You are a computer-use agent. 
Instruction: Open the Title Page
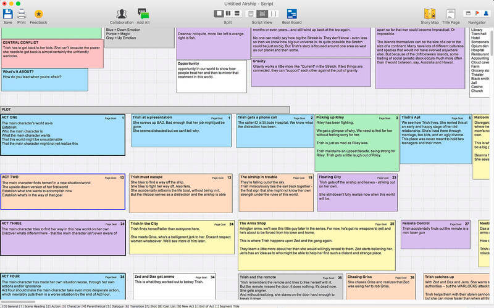[451, 14]
